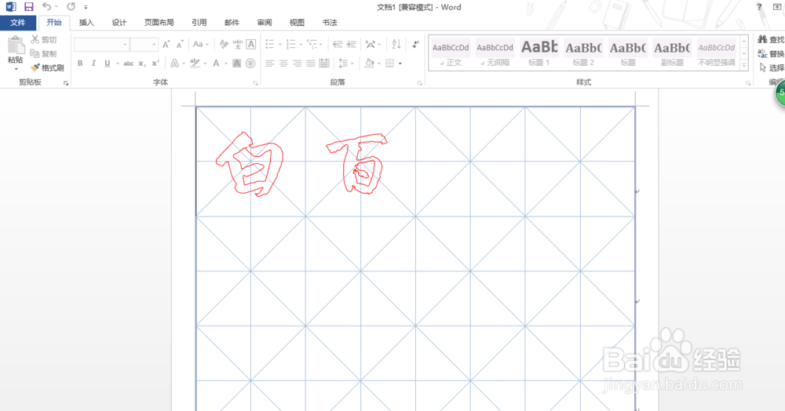785x411 pixels.
Task: Click the Character Border icon
Action: point(251,45)
